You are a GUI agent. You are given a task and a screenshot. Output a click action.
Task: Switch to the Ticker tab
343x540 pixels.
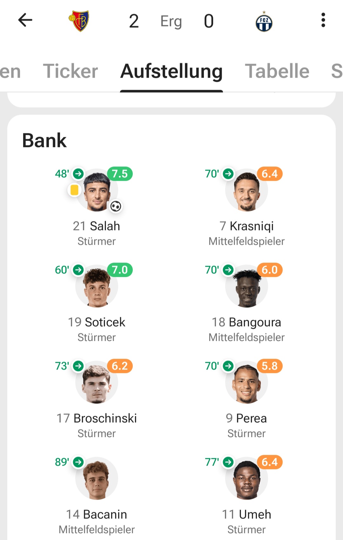pyautogui.click(x=70, y=71)
